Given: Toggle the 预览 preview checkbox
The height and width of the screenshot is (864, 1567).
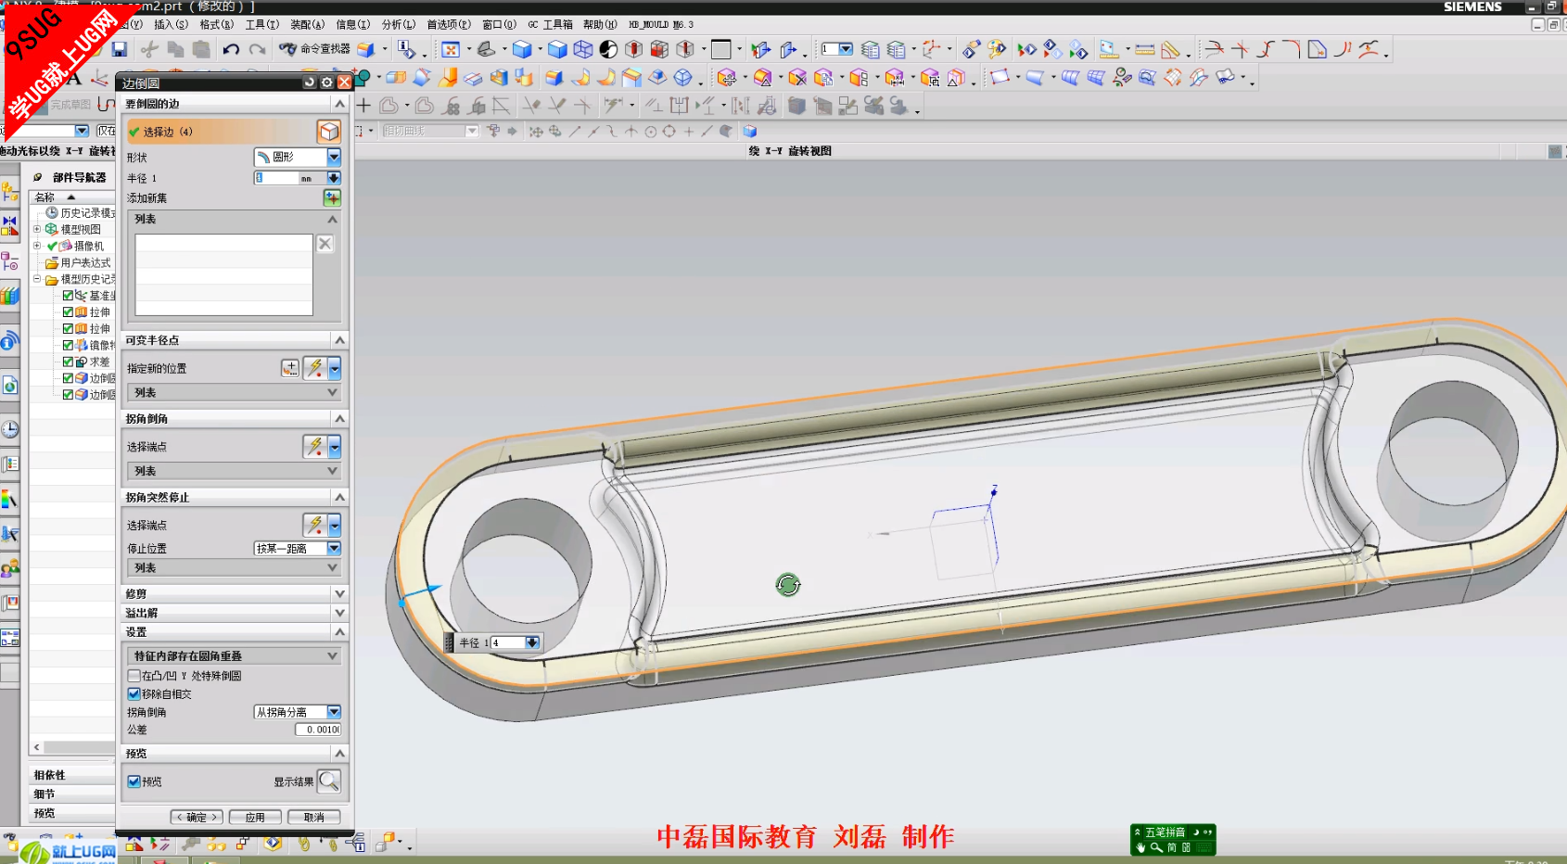Looking at the screenshot, I should click(x=134, y=781).
